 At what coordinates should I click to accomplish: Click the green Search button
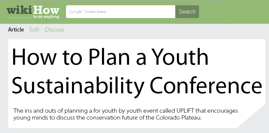tap(187, 11)
